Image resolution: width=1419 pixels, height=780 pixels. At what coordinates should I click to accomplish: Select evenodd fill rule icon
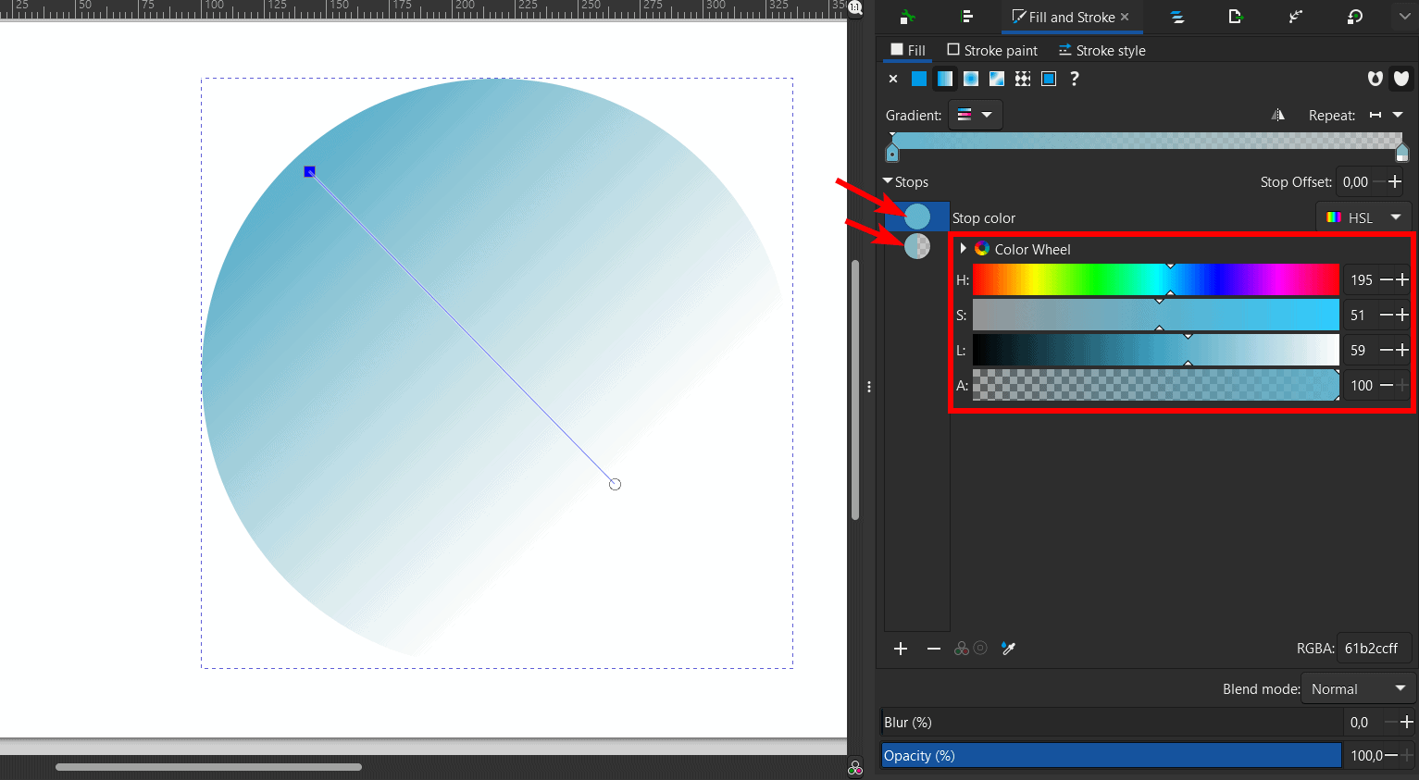1375,79
